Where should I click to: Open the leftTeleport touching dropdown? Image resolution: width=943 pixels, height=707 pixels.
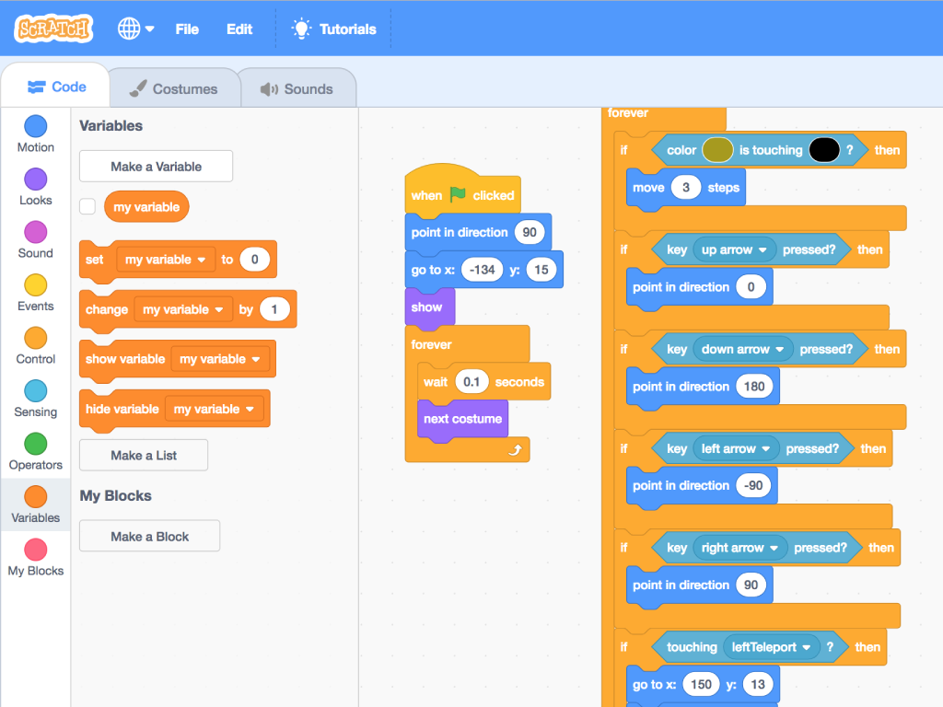pyautogui.click(x=771, y=647)
